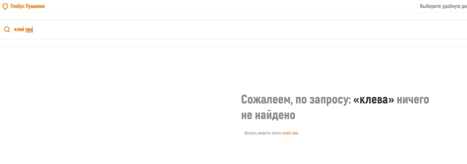Click the Искать вместо этого caption
The height and width of the screenshot is (164, 467).
pos(263,133)
